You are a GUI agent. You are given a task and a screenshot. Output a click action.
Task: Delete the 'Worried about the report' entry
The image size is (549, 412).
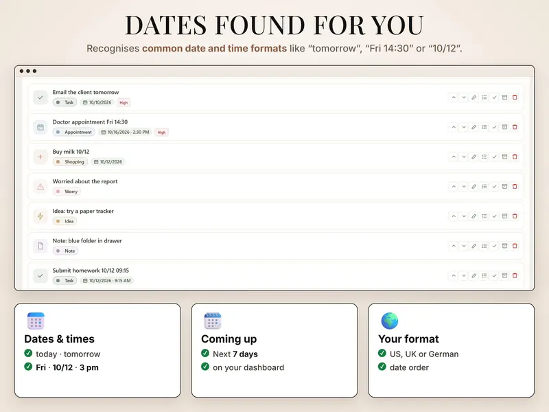click(x=515, y=187)
